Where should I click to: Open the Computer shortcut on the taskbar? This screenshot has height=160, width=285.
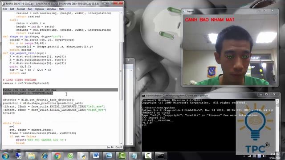(x=18, y=156)
